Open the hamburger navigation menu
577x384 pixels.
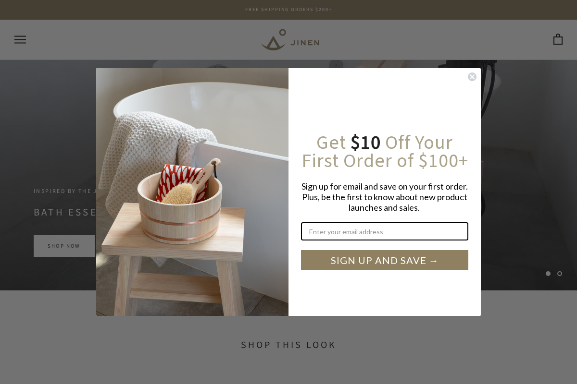click(x=20, y=40)
